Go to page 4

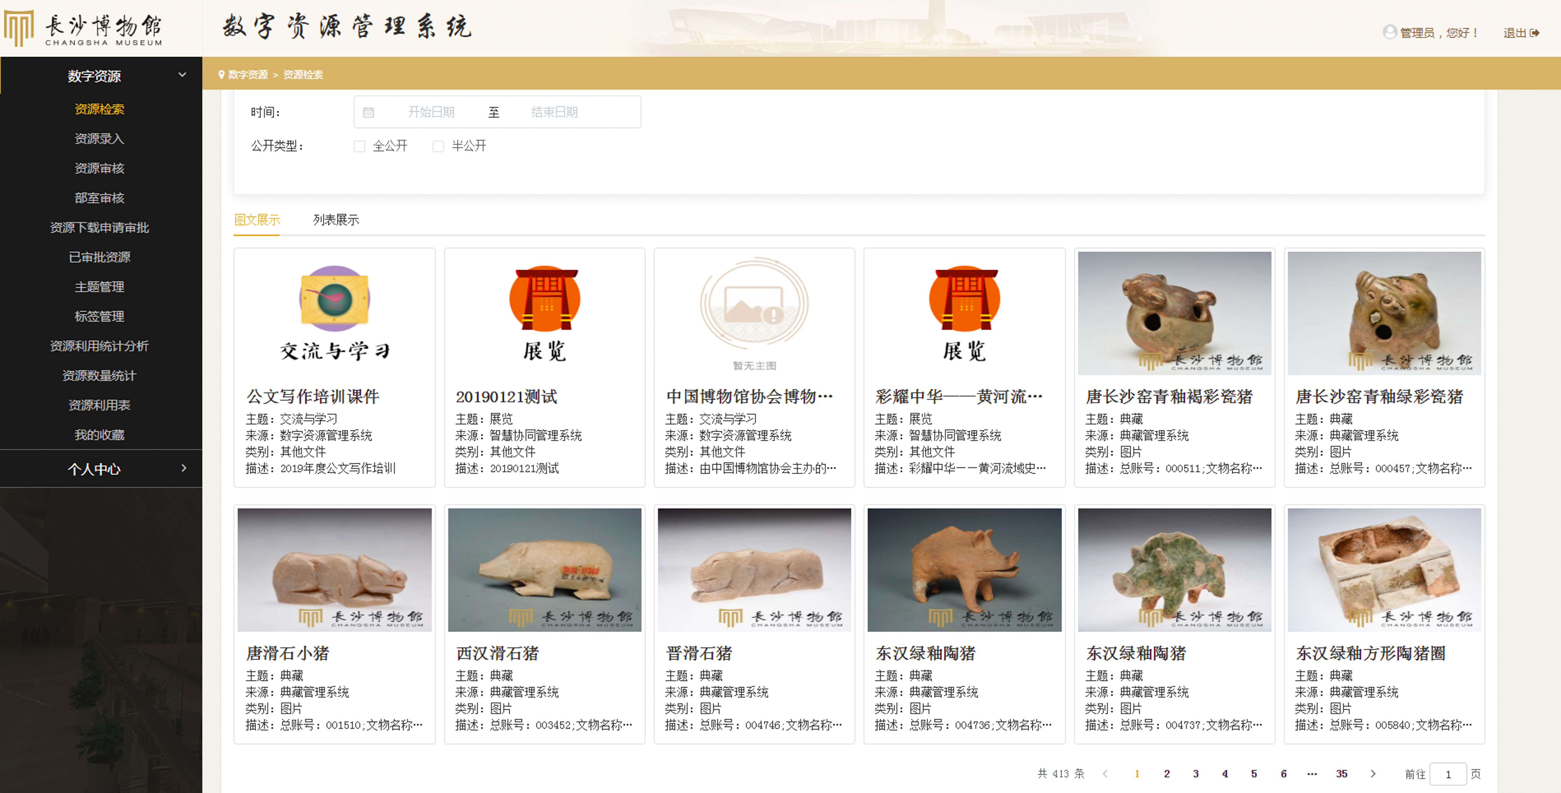tap(1225, 774)
